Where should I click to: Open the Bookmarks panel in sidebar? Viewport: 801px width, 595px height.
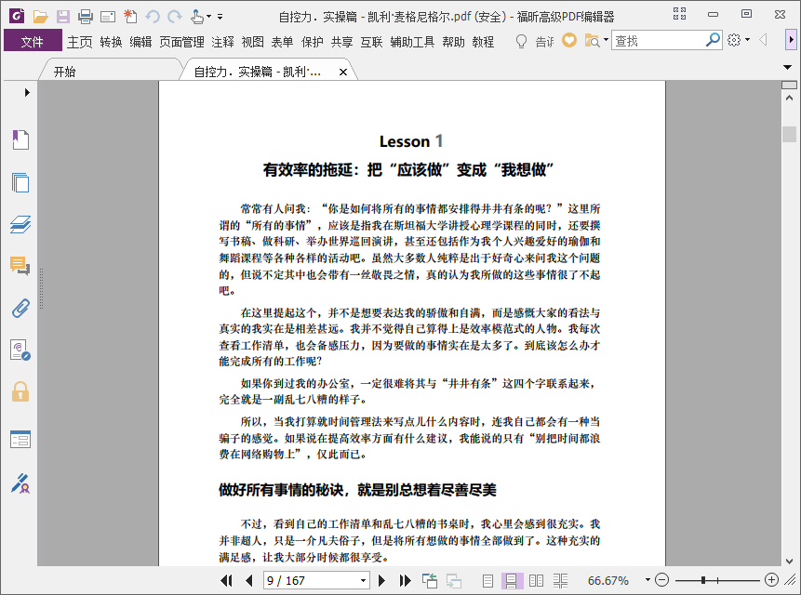[20, 139]
